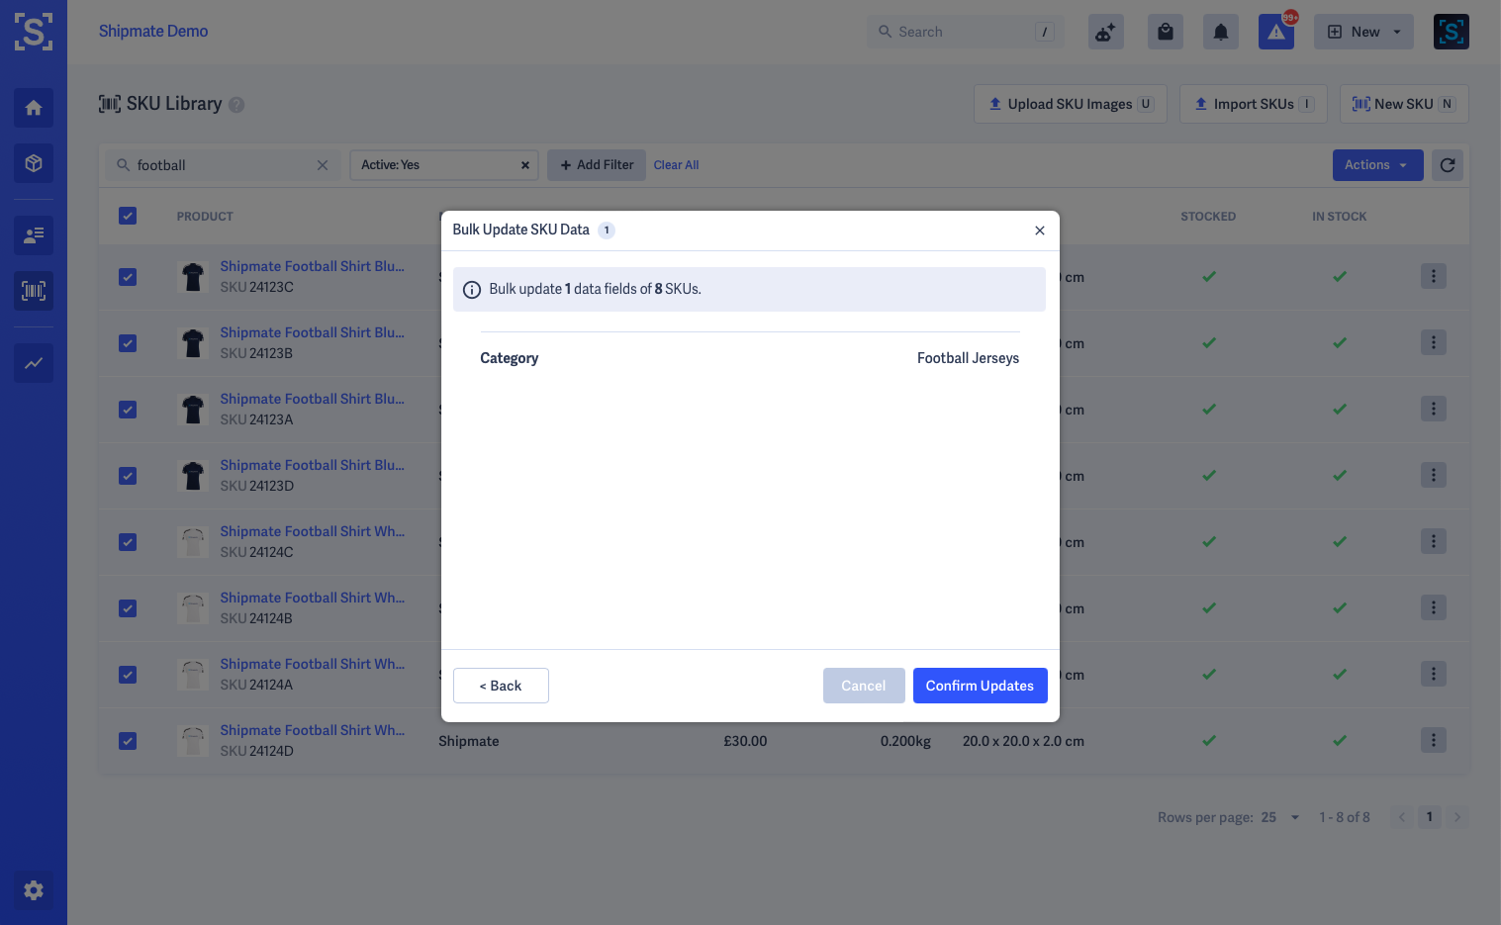The height and width of the screenshot is (925, 1501).
Task: Open the Home page from sidebar
Action: tap(34, 108)
